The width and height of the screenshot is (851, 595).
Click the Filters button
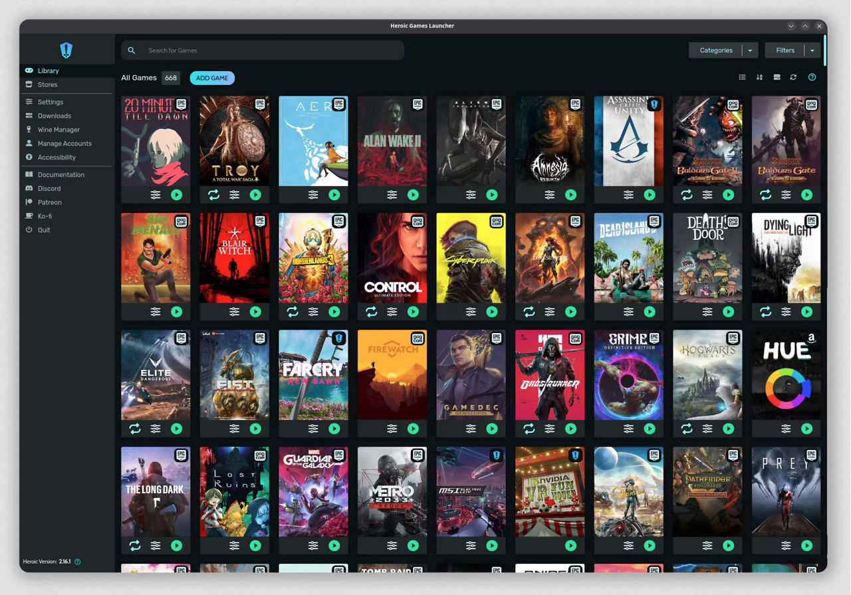click(785, 51)
